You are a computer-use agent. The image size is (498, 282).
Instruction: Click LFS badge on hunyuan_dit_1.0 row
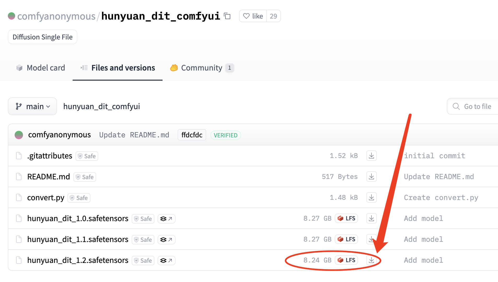coord(346,219)
